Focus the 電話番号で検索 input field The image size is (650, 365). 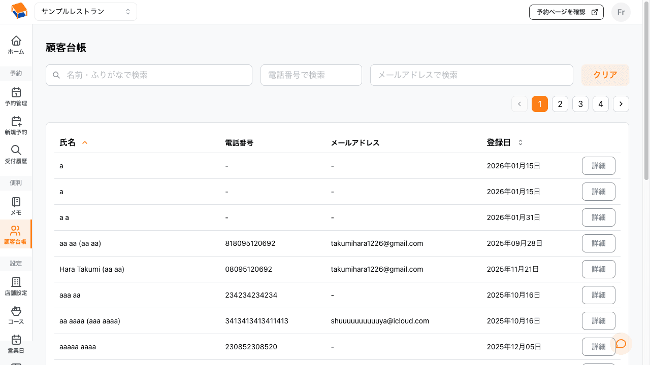tap(311, 75)
